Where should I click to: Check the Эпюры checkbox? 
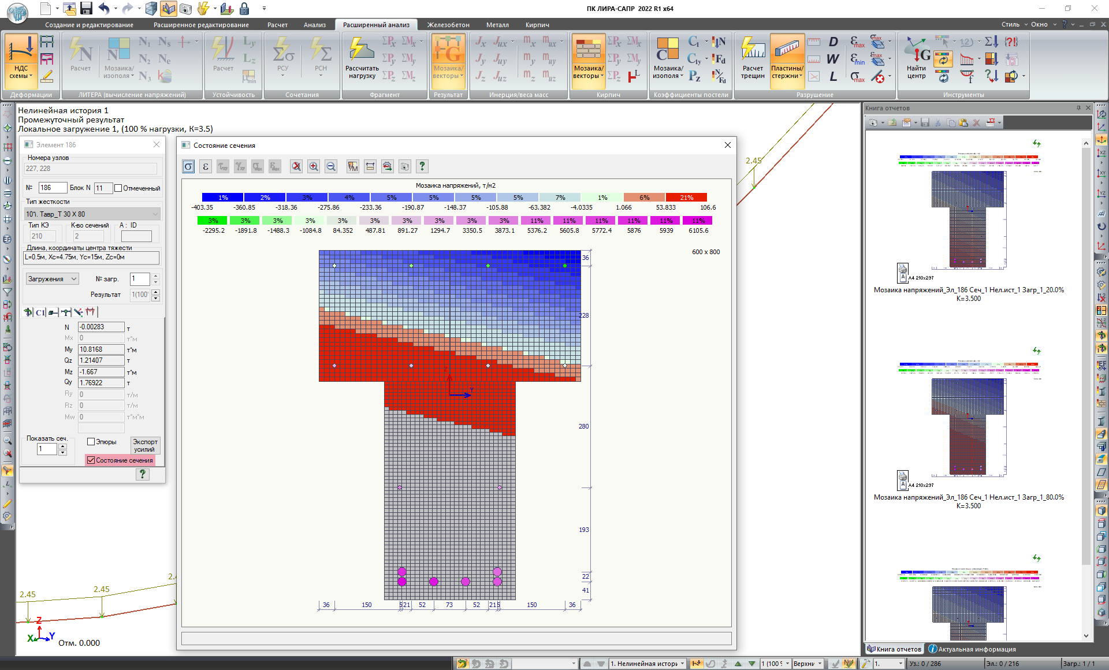pyautogui.click(x=91, y=442)
